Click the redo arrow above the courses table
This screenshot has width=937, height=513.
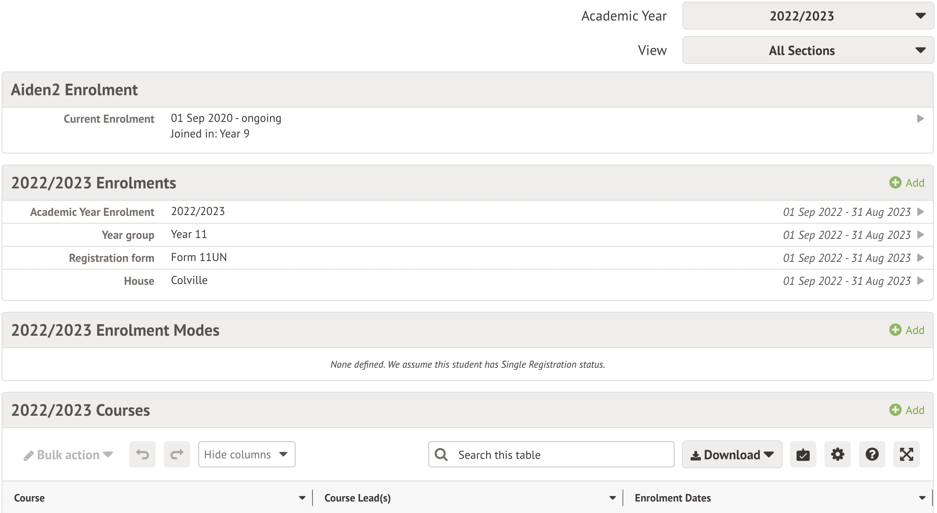(x=177, y=454)
